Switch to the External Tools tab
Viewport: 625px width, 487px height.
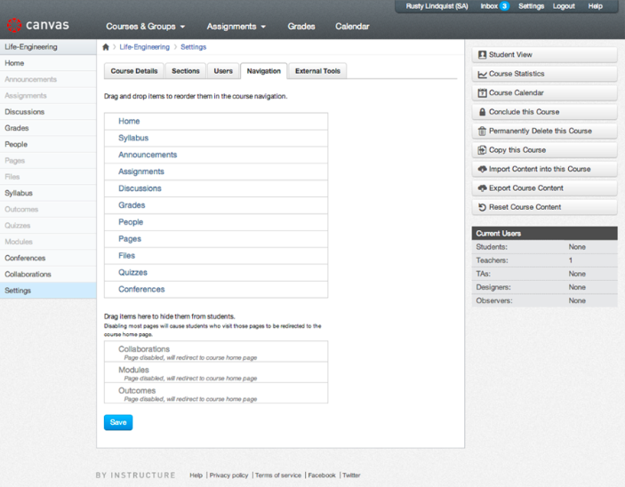pos(317,71)
